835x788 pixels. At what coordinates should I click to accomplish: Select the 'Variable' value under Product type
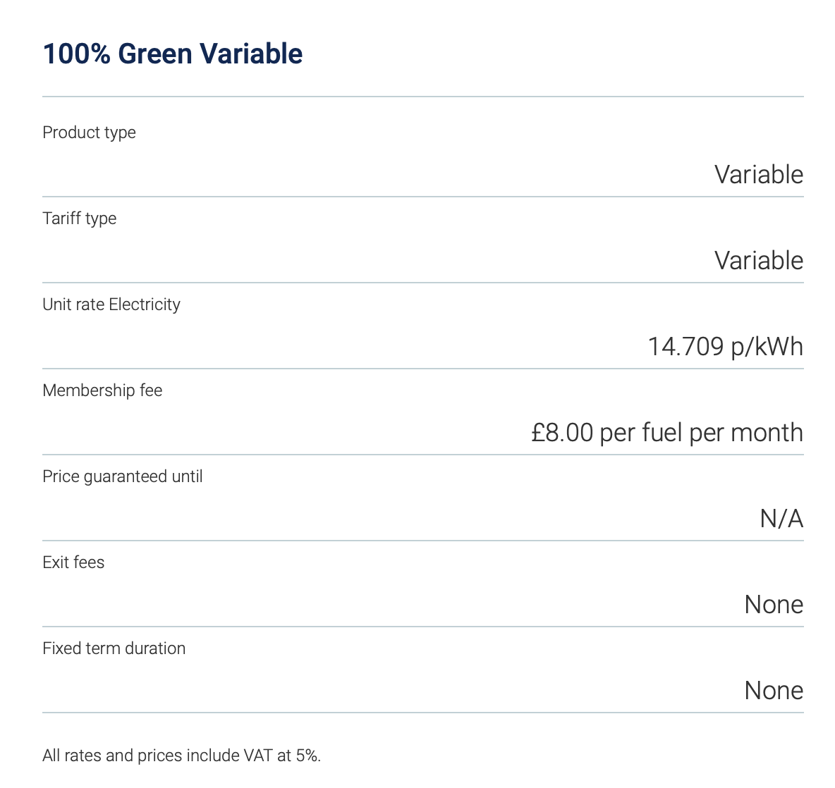click(758, 175)
